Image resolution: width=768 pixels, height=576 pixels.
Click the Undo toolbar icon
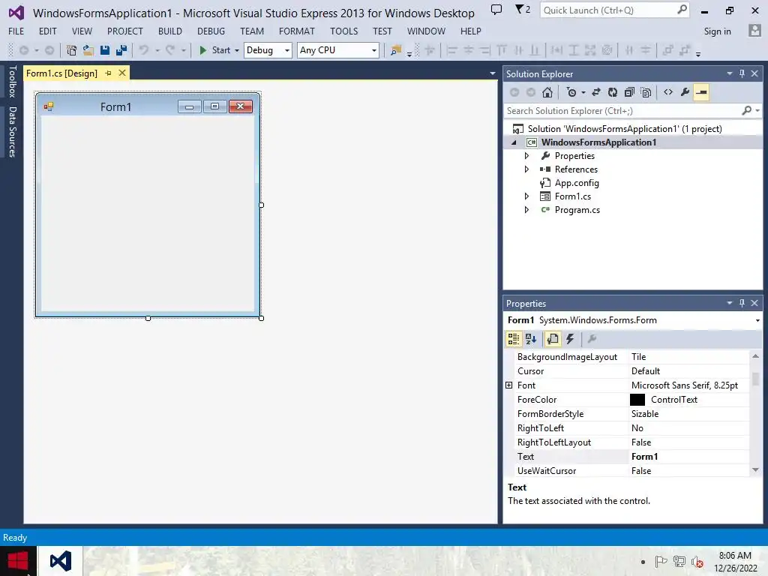pos(143,50)
